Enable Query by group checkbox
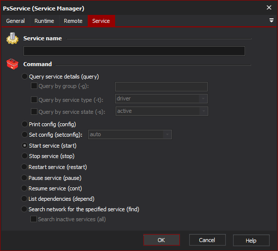The width and height of the screenshot is (278, 251). 34,86
